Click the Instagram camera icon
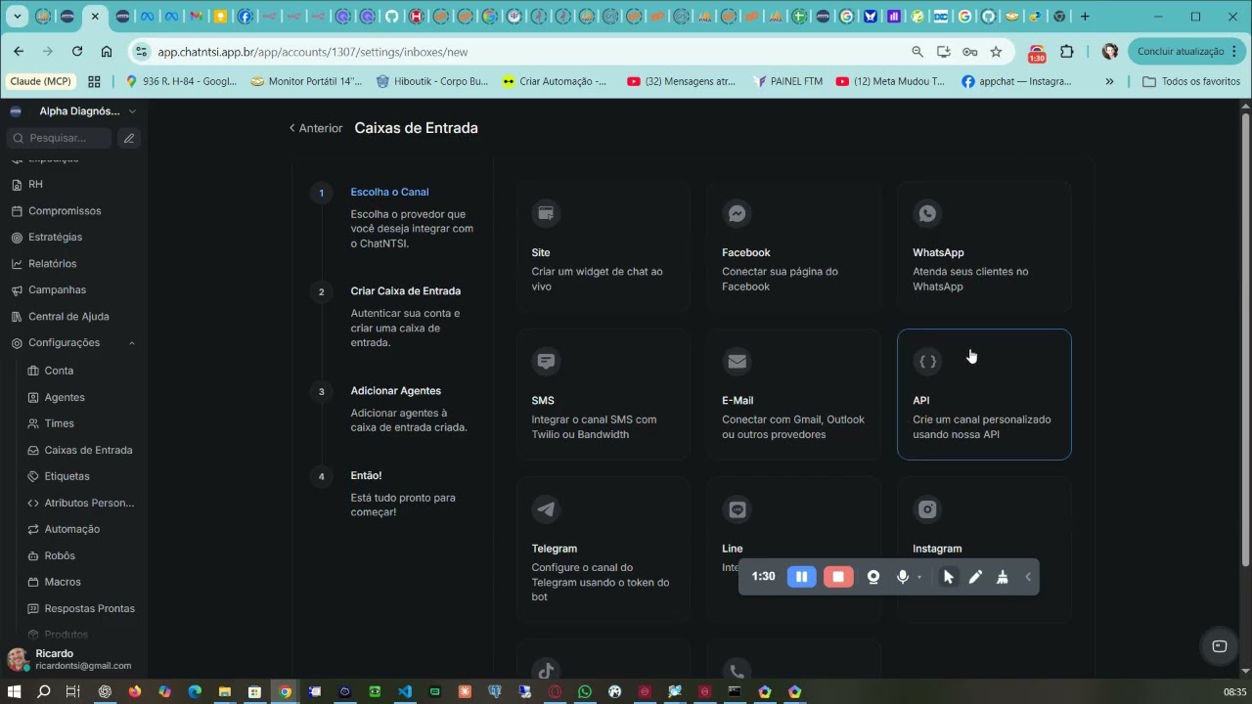This screenshot has height=704, width=1252. 927,509
